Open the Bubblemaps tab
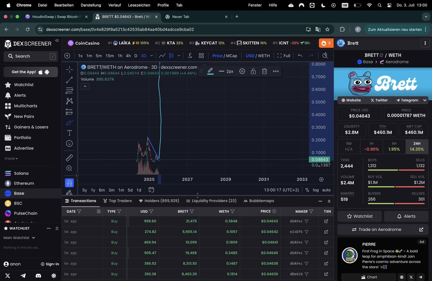The image size is (432, 281). coord(259,201)
